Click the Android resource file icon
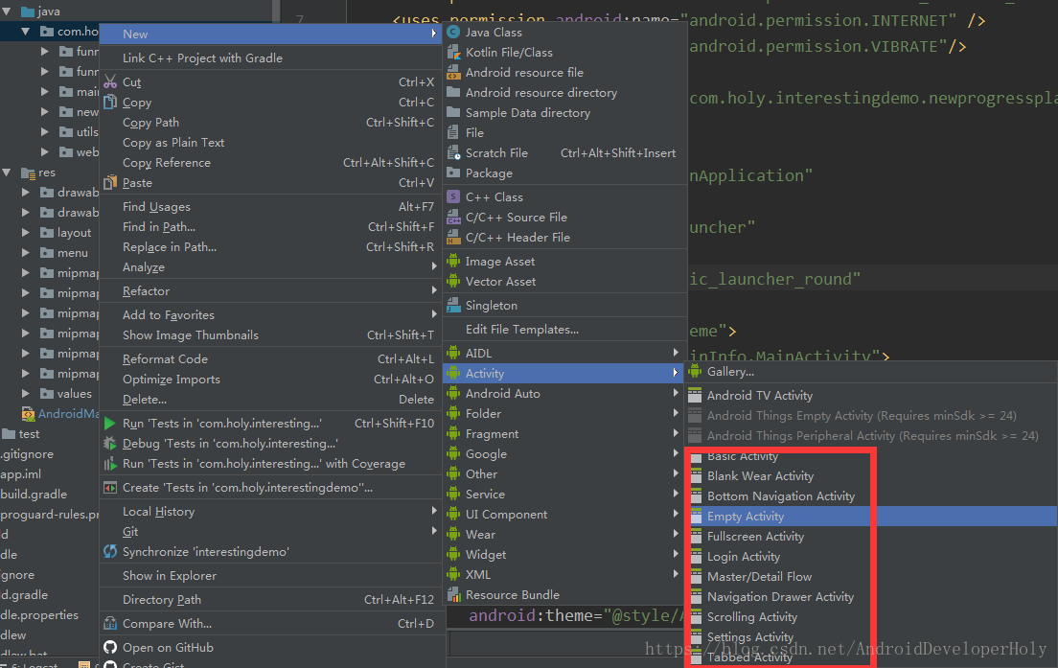 pos(453,72)
